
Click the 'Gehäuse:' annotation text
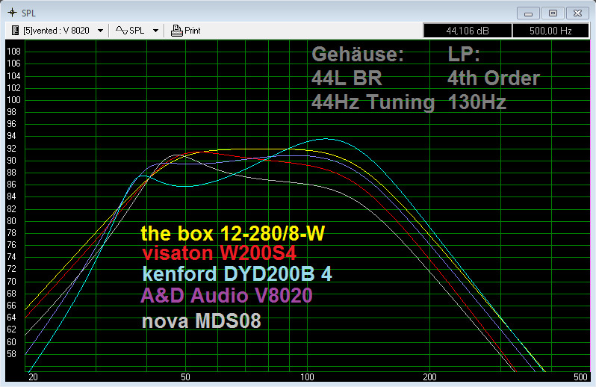coord(358,54)
